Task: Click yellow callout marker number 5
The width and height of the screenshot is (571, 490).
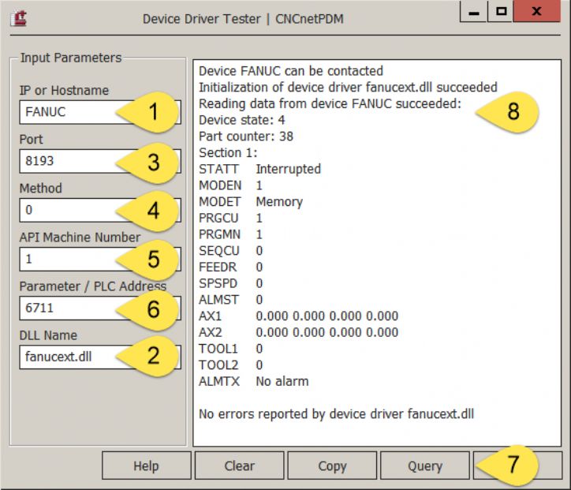Action: [155, 259]
